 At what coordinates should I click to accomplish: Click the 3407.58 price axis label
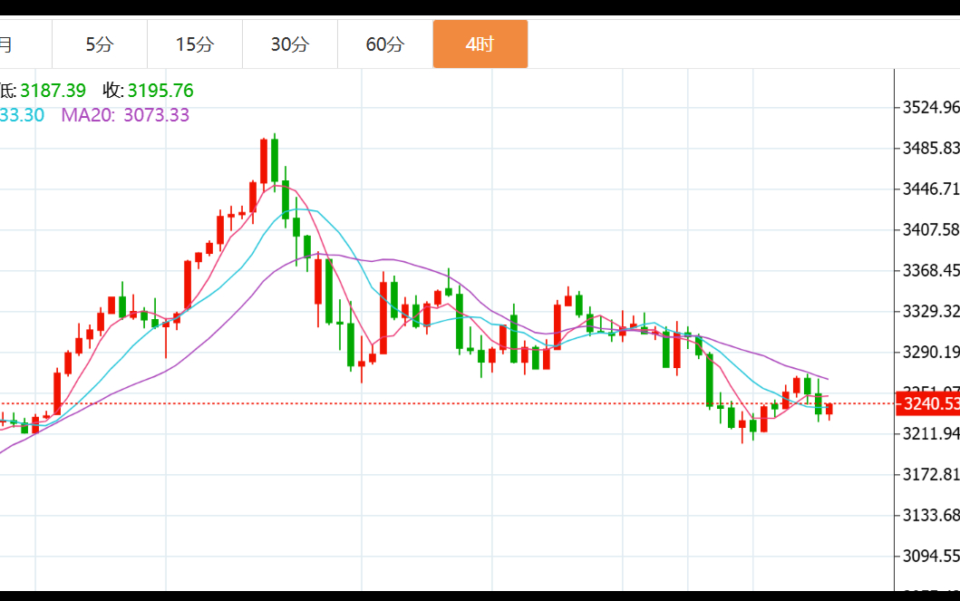click(931, 229)
